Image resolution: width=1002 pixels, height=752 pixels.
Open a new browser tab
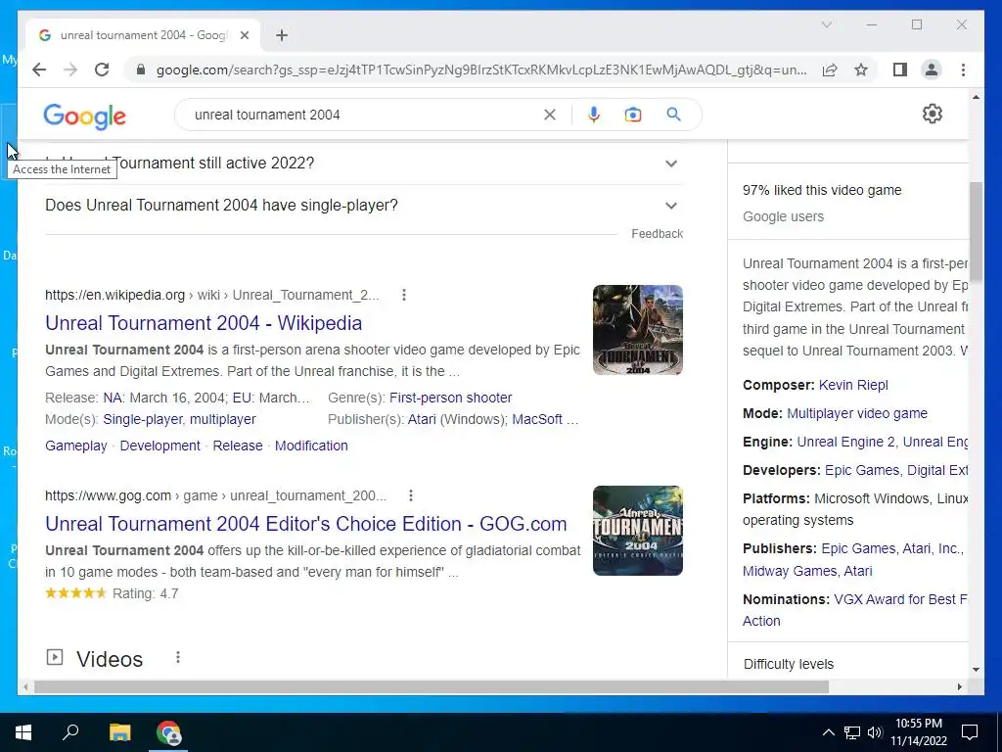(282, 35)
